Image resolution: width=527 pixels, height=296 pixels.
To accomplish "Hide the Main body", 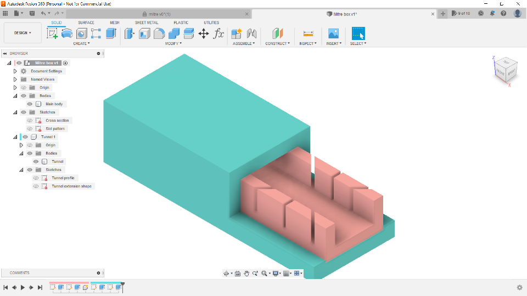I will pos(30,104).
